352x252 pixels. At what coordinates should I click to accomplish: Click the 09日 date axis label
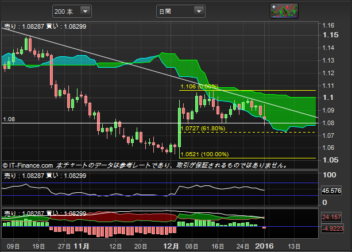pyautogui.click(x=13, y=246)
